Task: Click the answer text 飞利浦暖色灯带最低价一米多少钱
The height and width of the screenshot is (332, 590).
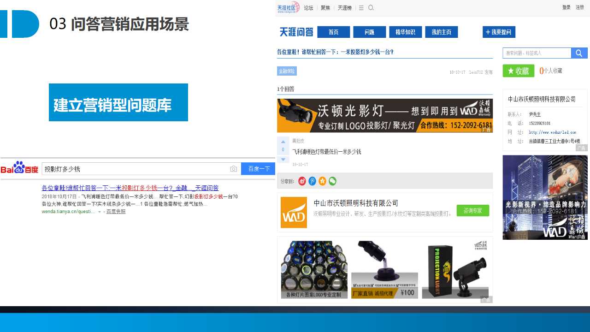Action: [327, 152]
